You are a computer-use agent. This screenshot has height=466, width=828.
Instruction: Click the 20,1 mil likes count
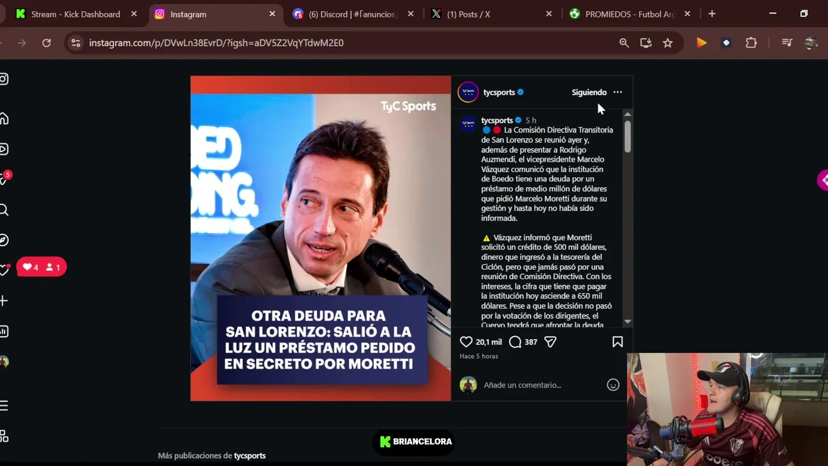pyautogui.click(x=489, y=342)
